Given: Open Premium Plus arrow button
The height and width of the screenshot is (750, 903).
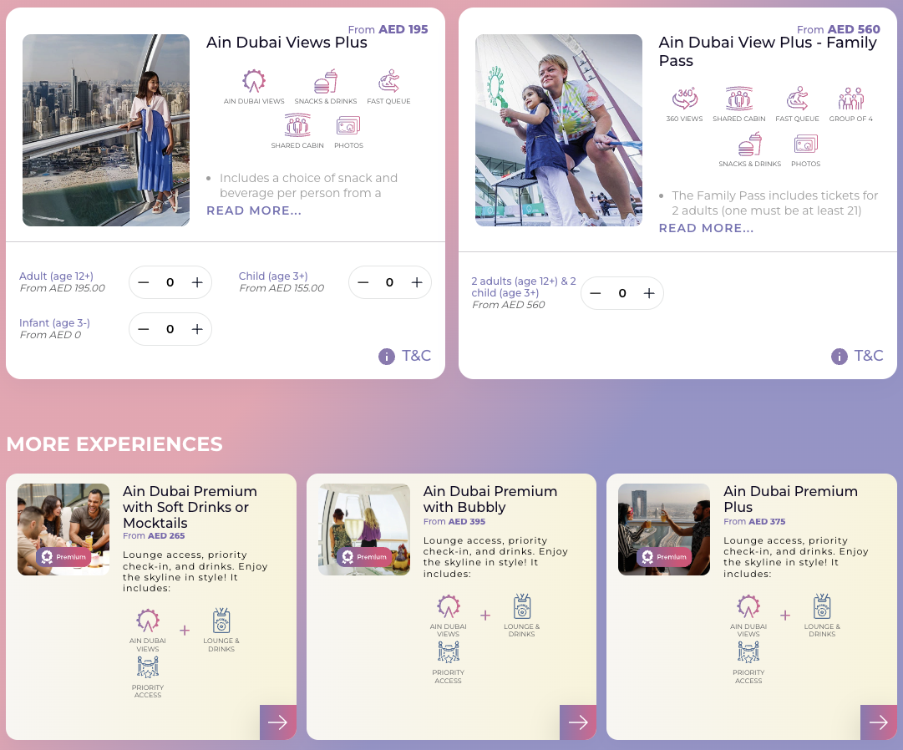Looking at the screenshot, I should click(x=879, y=722).
